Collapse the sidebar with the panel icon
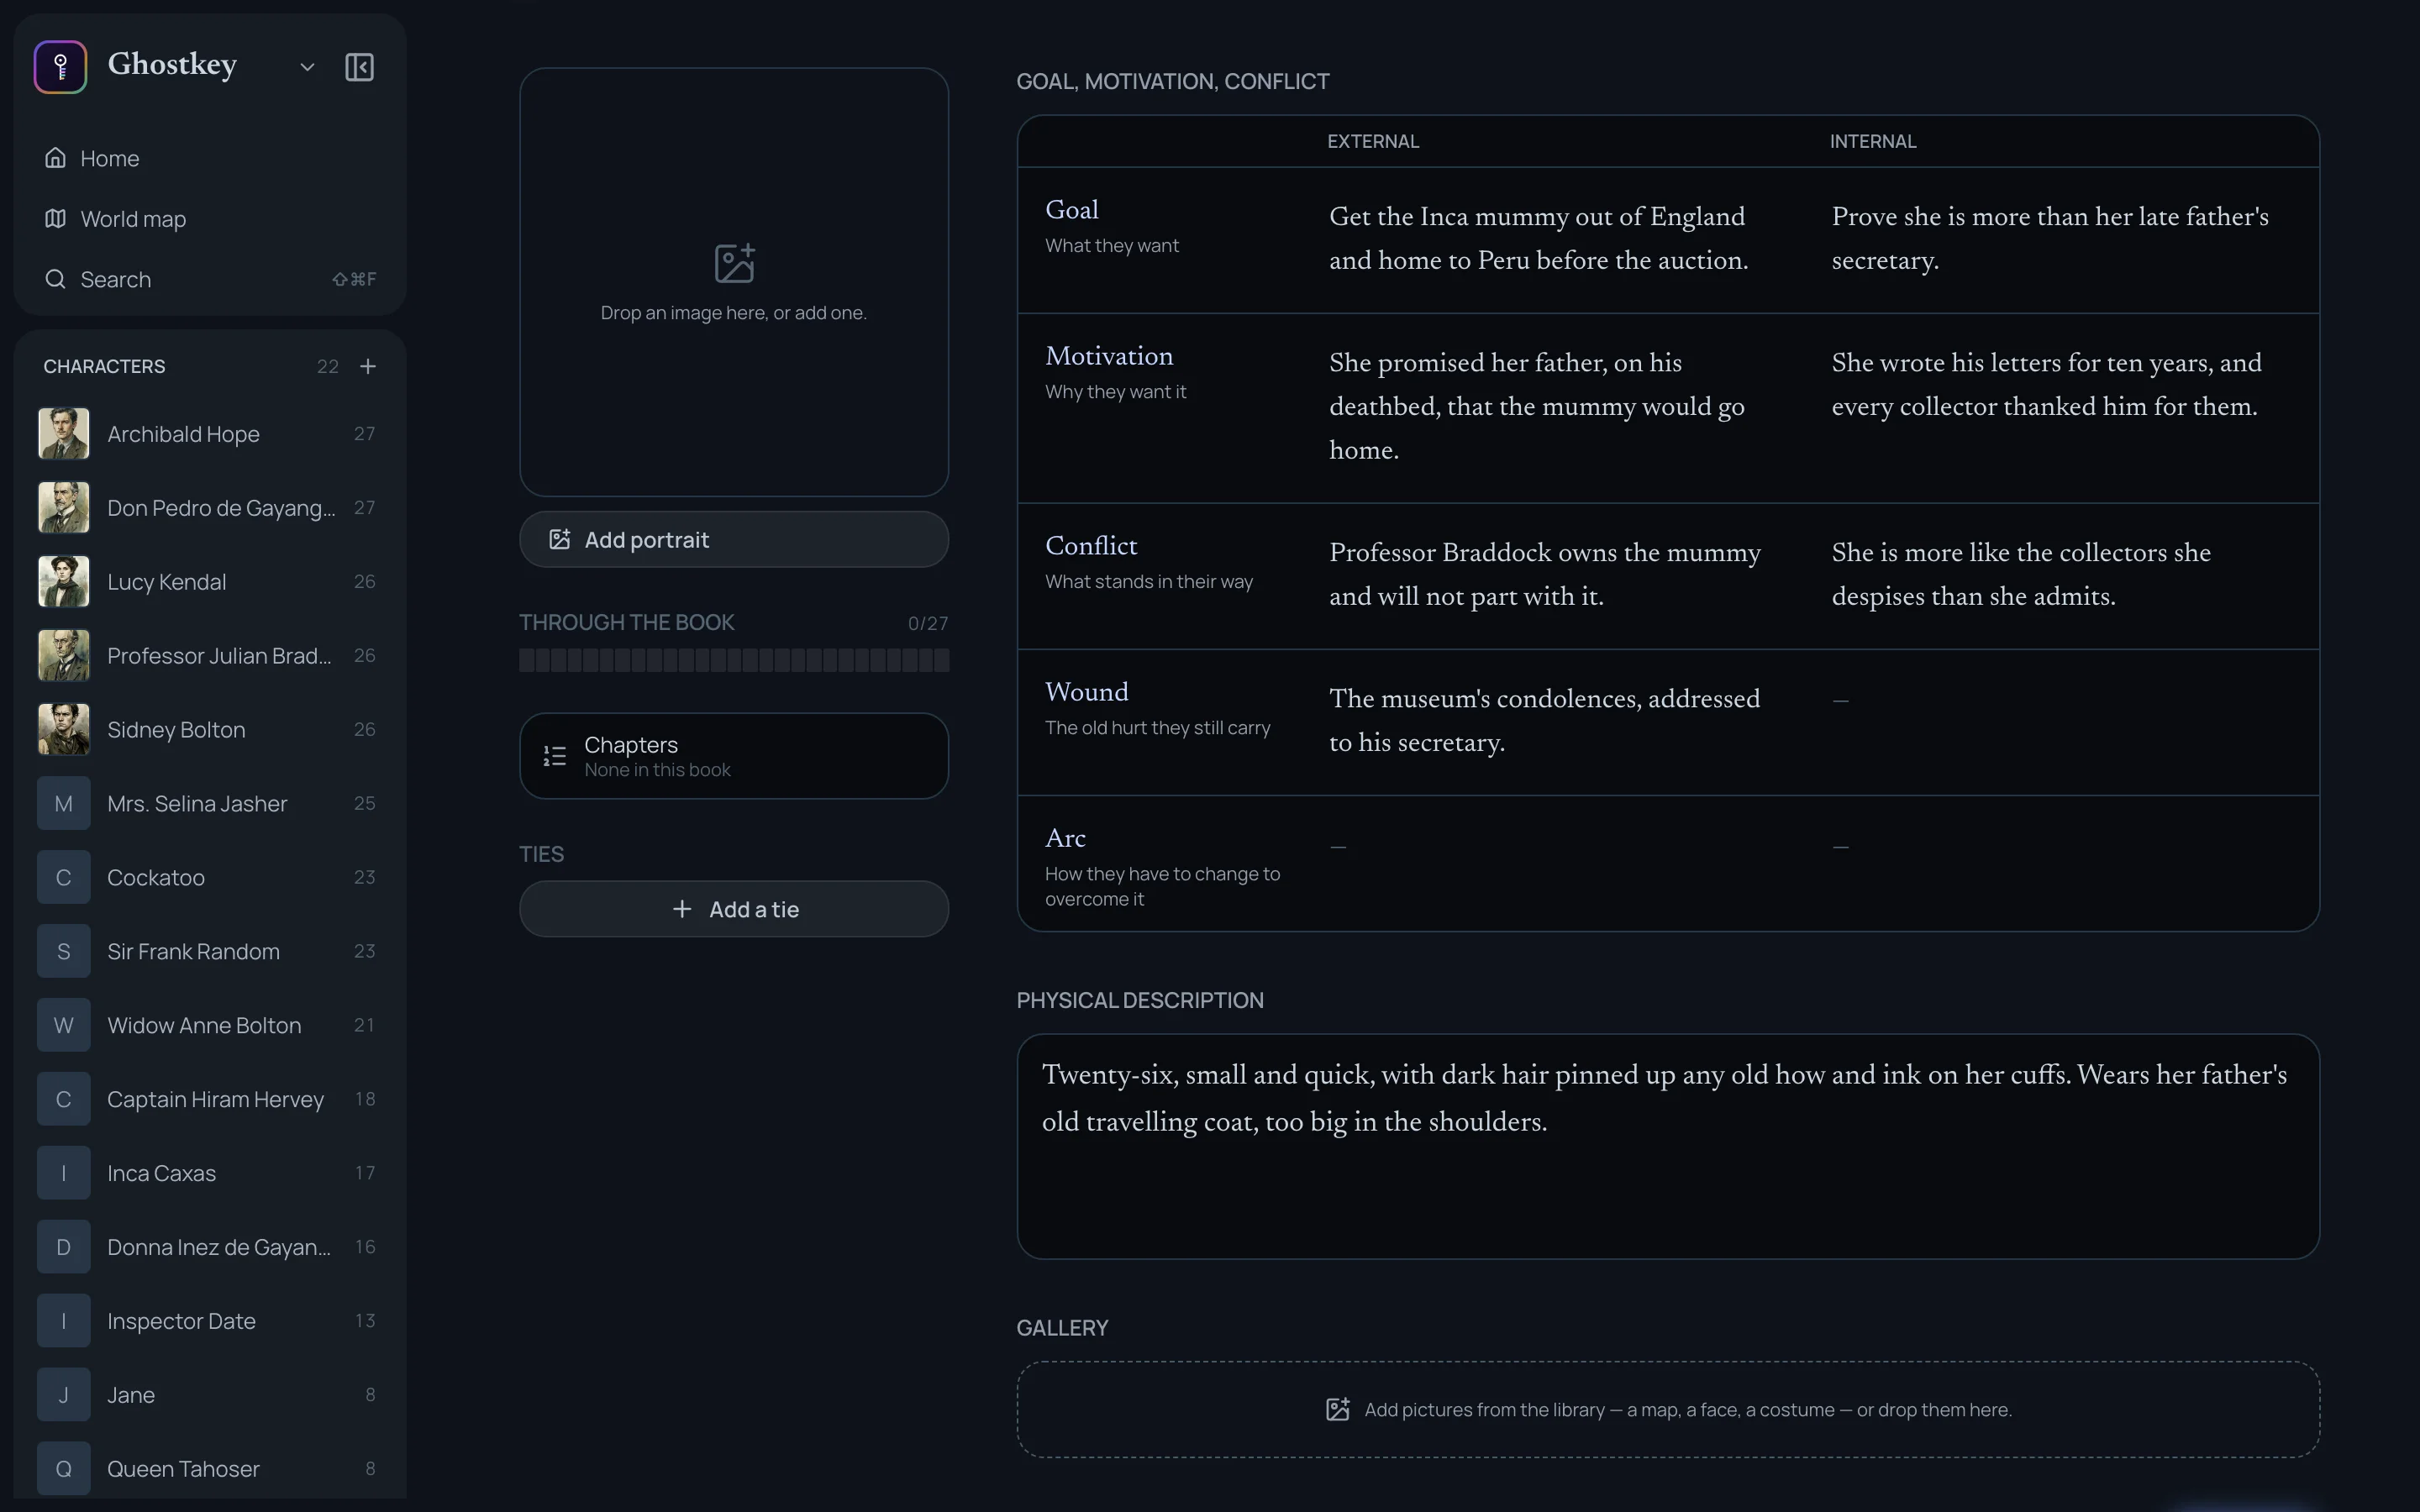Viewport: 2420px width, 1512px height. (359, 67)
